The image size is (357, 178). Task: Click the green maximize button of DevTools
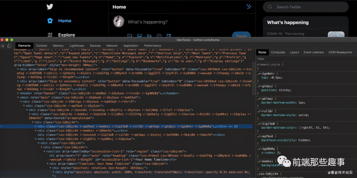12,40
